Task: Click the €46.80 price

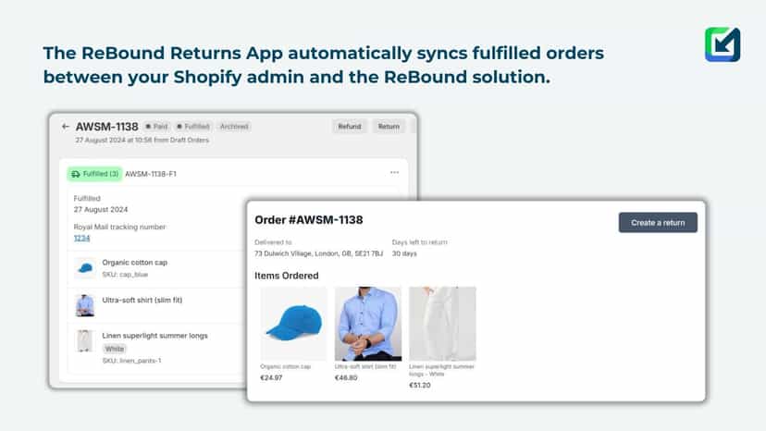Action: pos(346,377)
